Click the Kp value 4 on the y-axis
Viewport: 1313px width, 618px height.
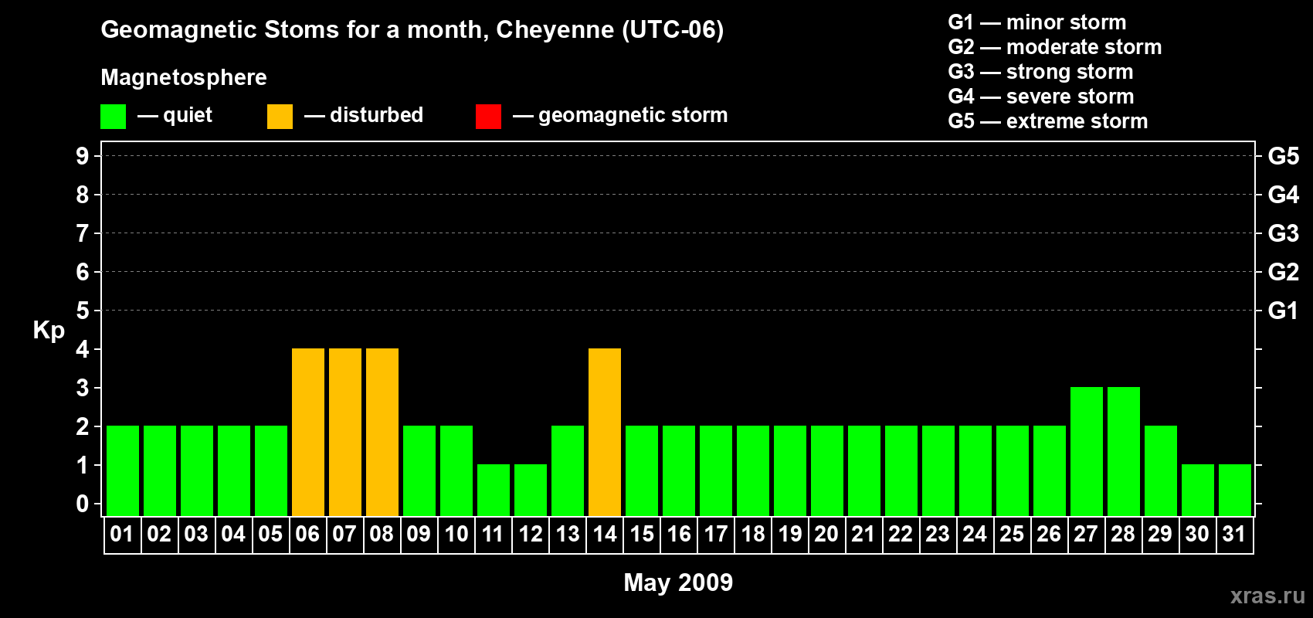pos(83,349)
